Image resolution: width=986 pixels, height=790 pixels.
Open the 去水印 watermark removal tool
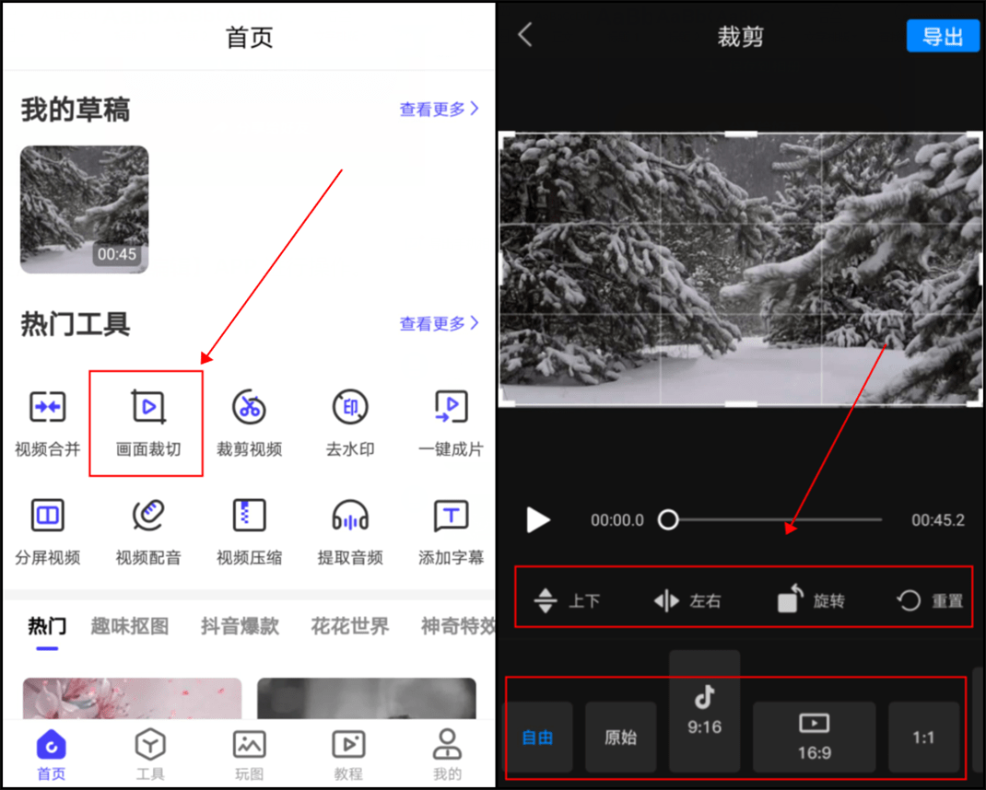pyautogui.click(x=350, y=424)
